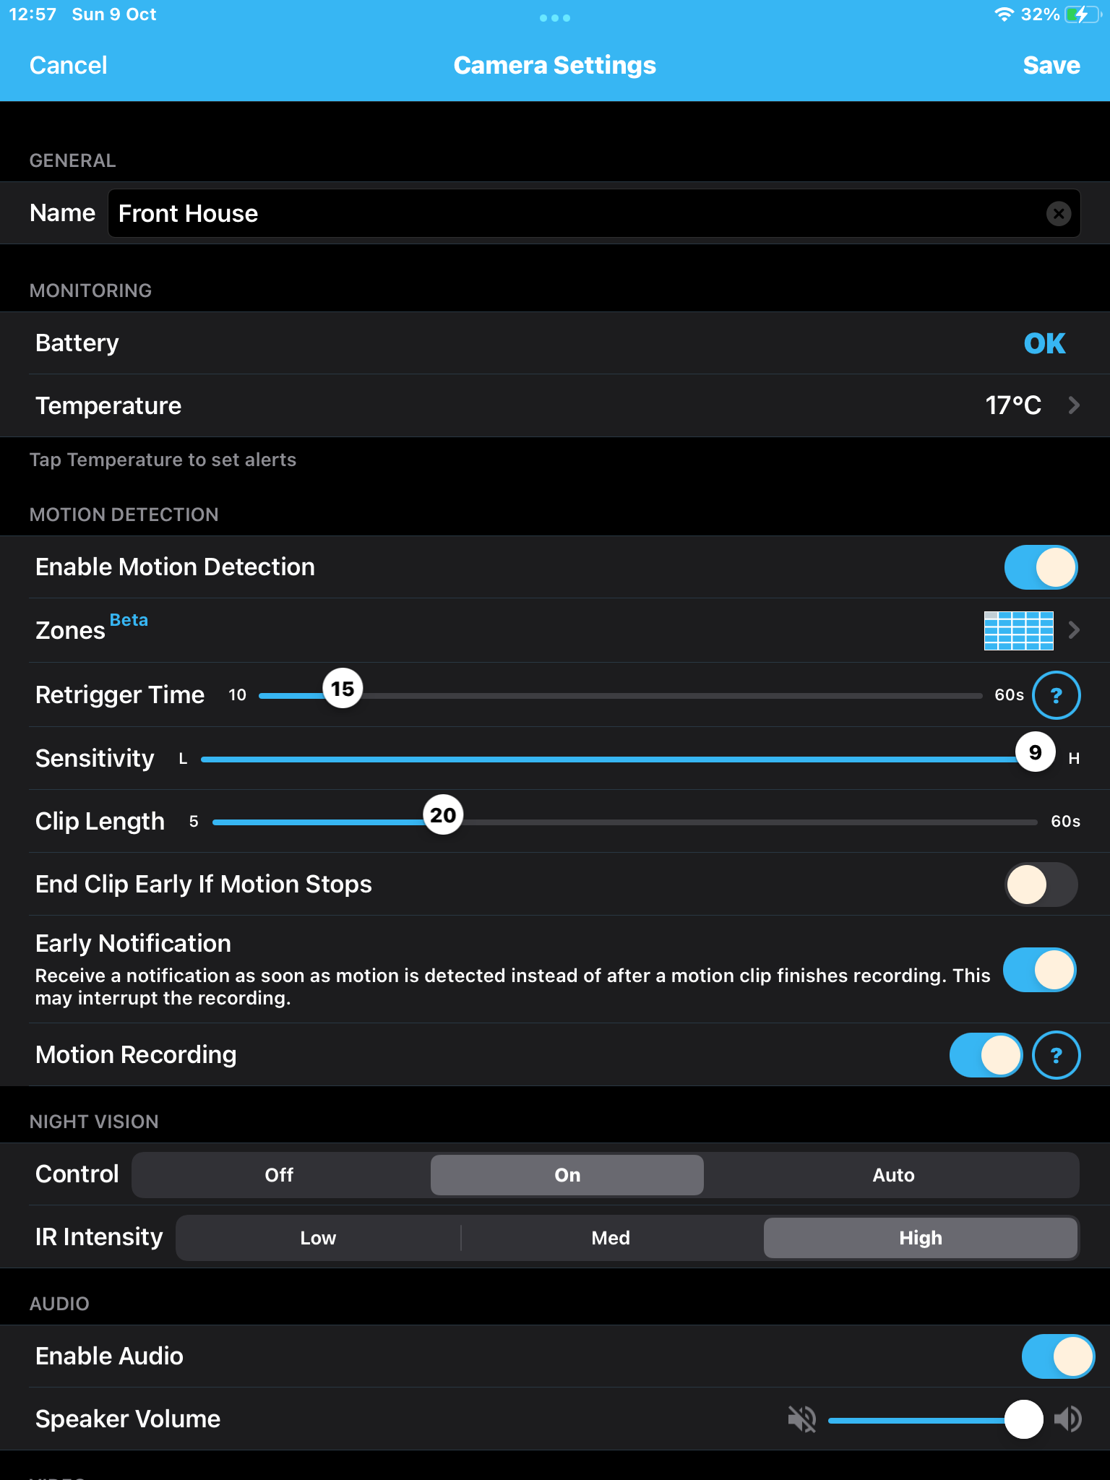Open Zones settings via the chevron
The width and height of the screenshot is (1110, 1480).
(1074, 630)
